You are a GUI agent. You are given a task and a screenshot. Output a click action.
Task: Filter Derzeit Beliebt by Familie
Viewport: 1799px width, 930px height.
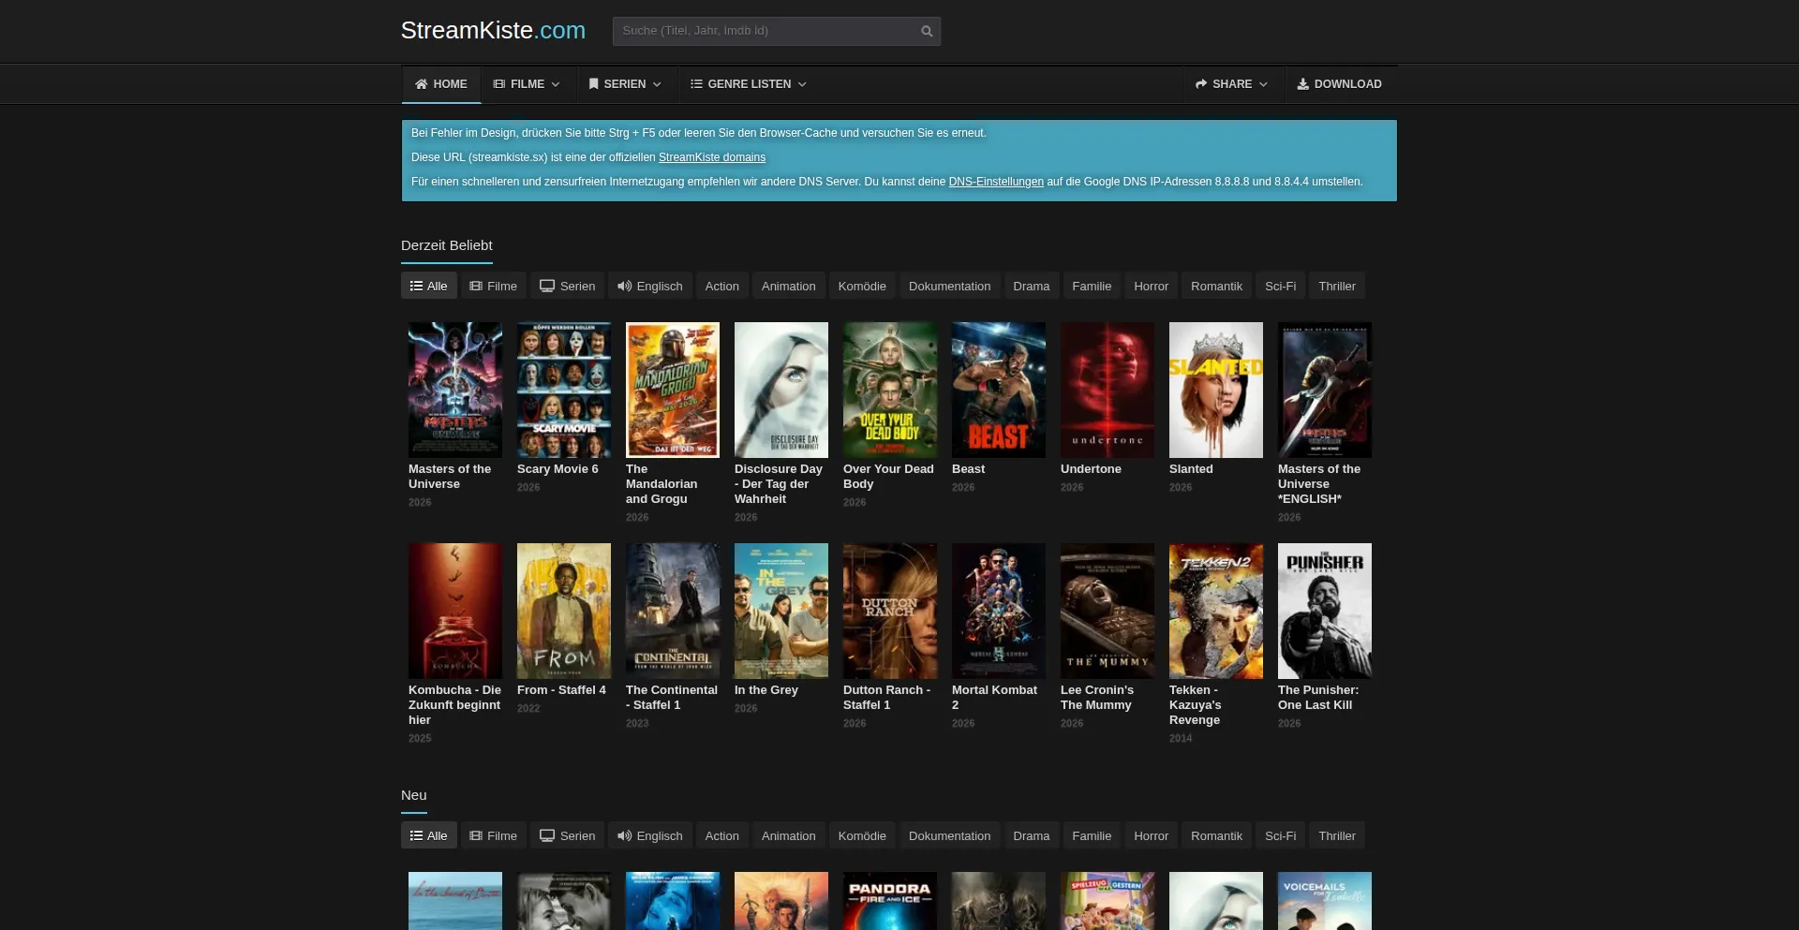[1093, 287]
